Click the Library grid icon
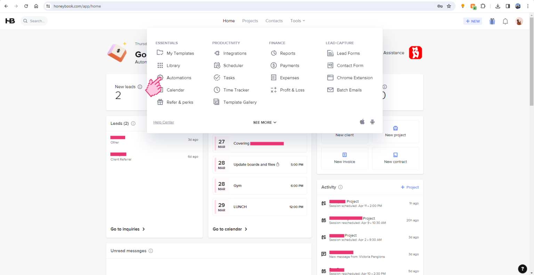Screen dimensions: 534x275 coord(160,65)
